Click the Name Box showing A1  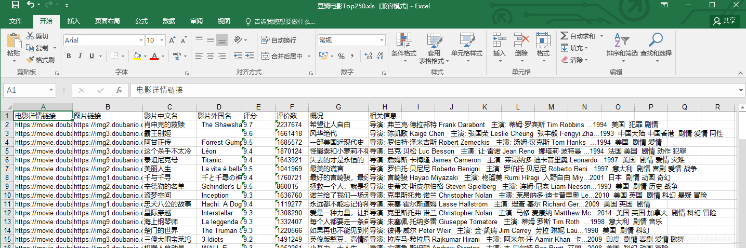(x=31, y=90)
